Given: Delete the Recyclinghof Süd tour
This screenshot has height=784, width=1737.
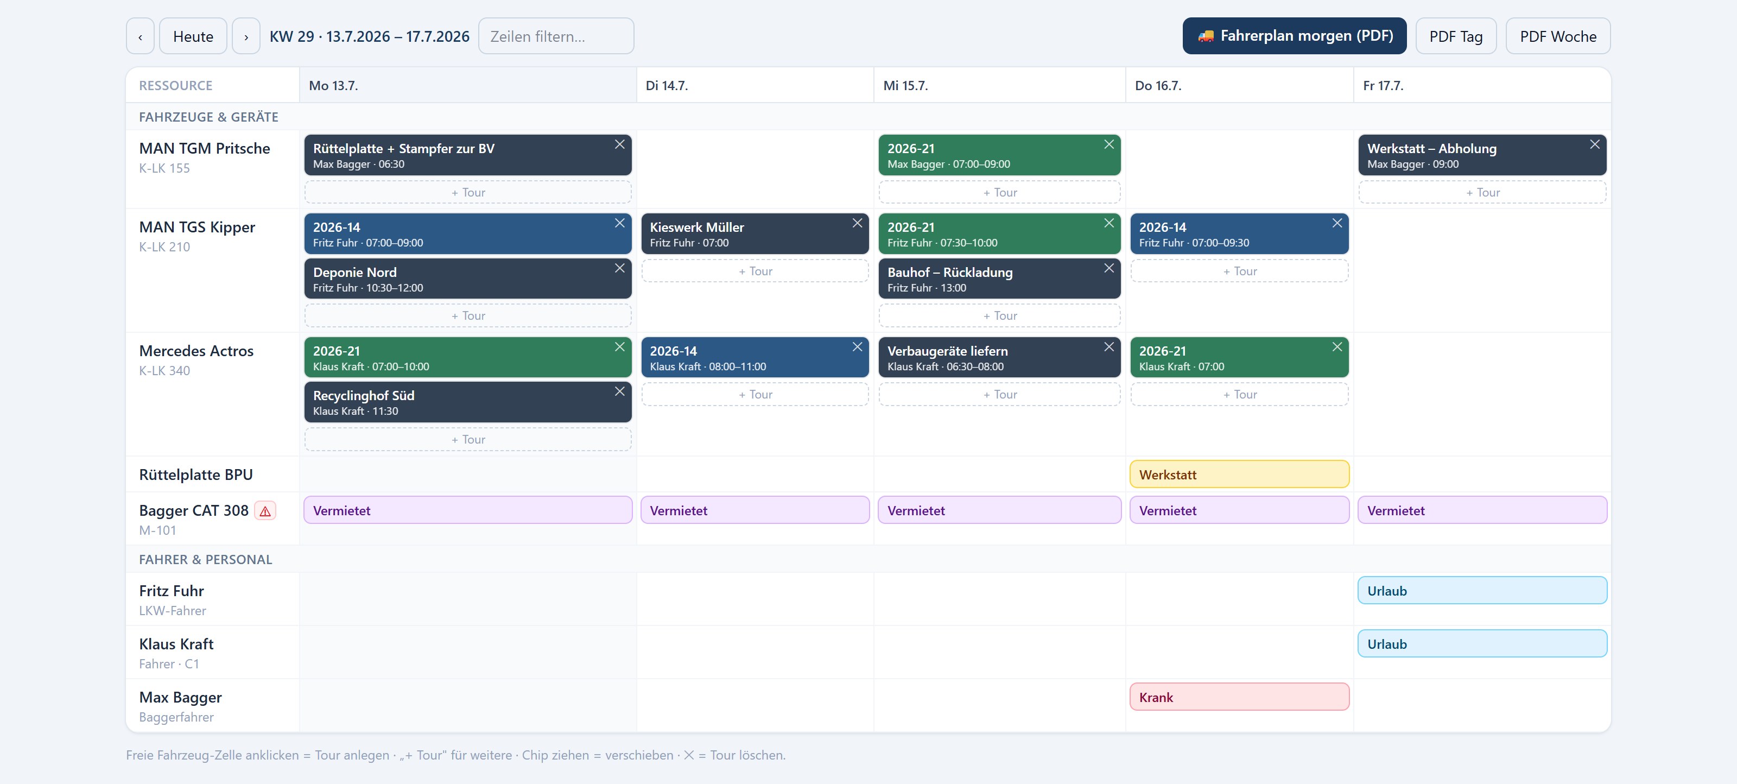Looking at the screenshot, I should click(619, 391).
